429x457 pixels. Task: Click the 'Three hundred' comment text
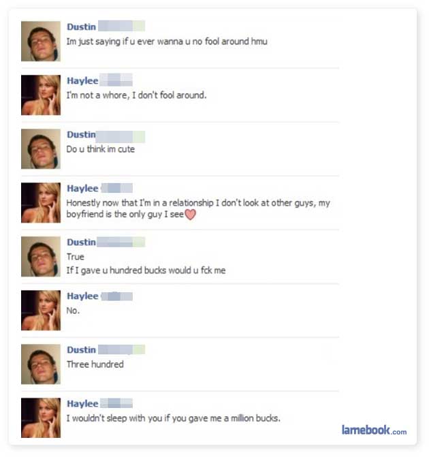pyautogui.click(x=95, y=364)
